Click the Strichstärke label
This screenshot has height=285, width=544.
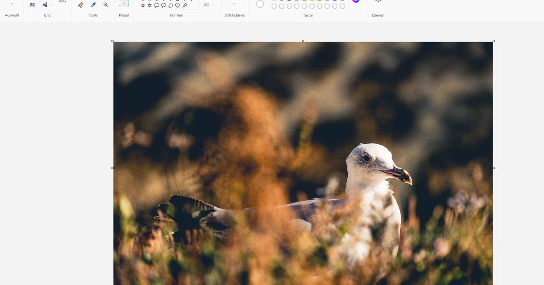click(234, 15)
